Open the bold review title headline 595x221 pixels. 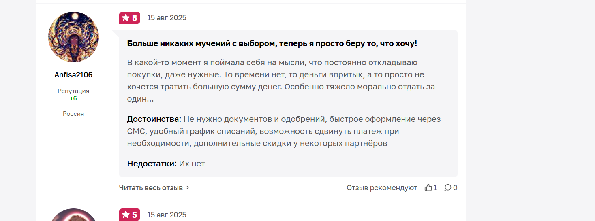(x=272, y=43)
